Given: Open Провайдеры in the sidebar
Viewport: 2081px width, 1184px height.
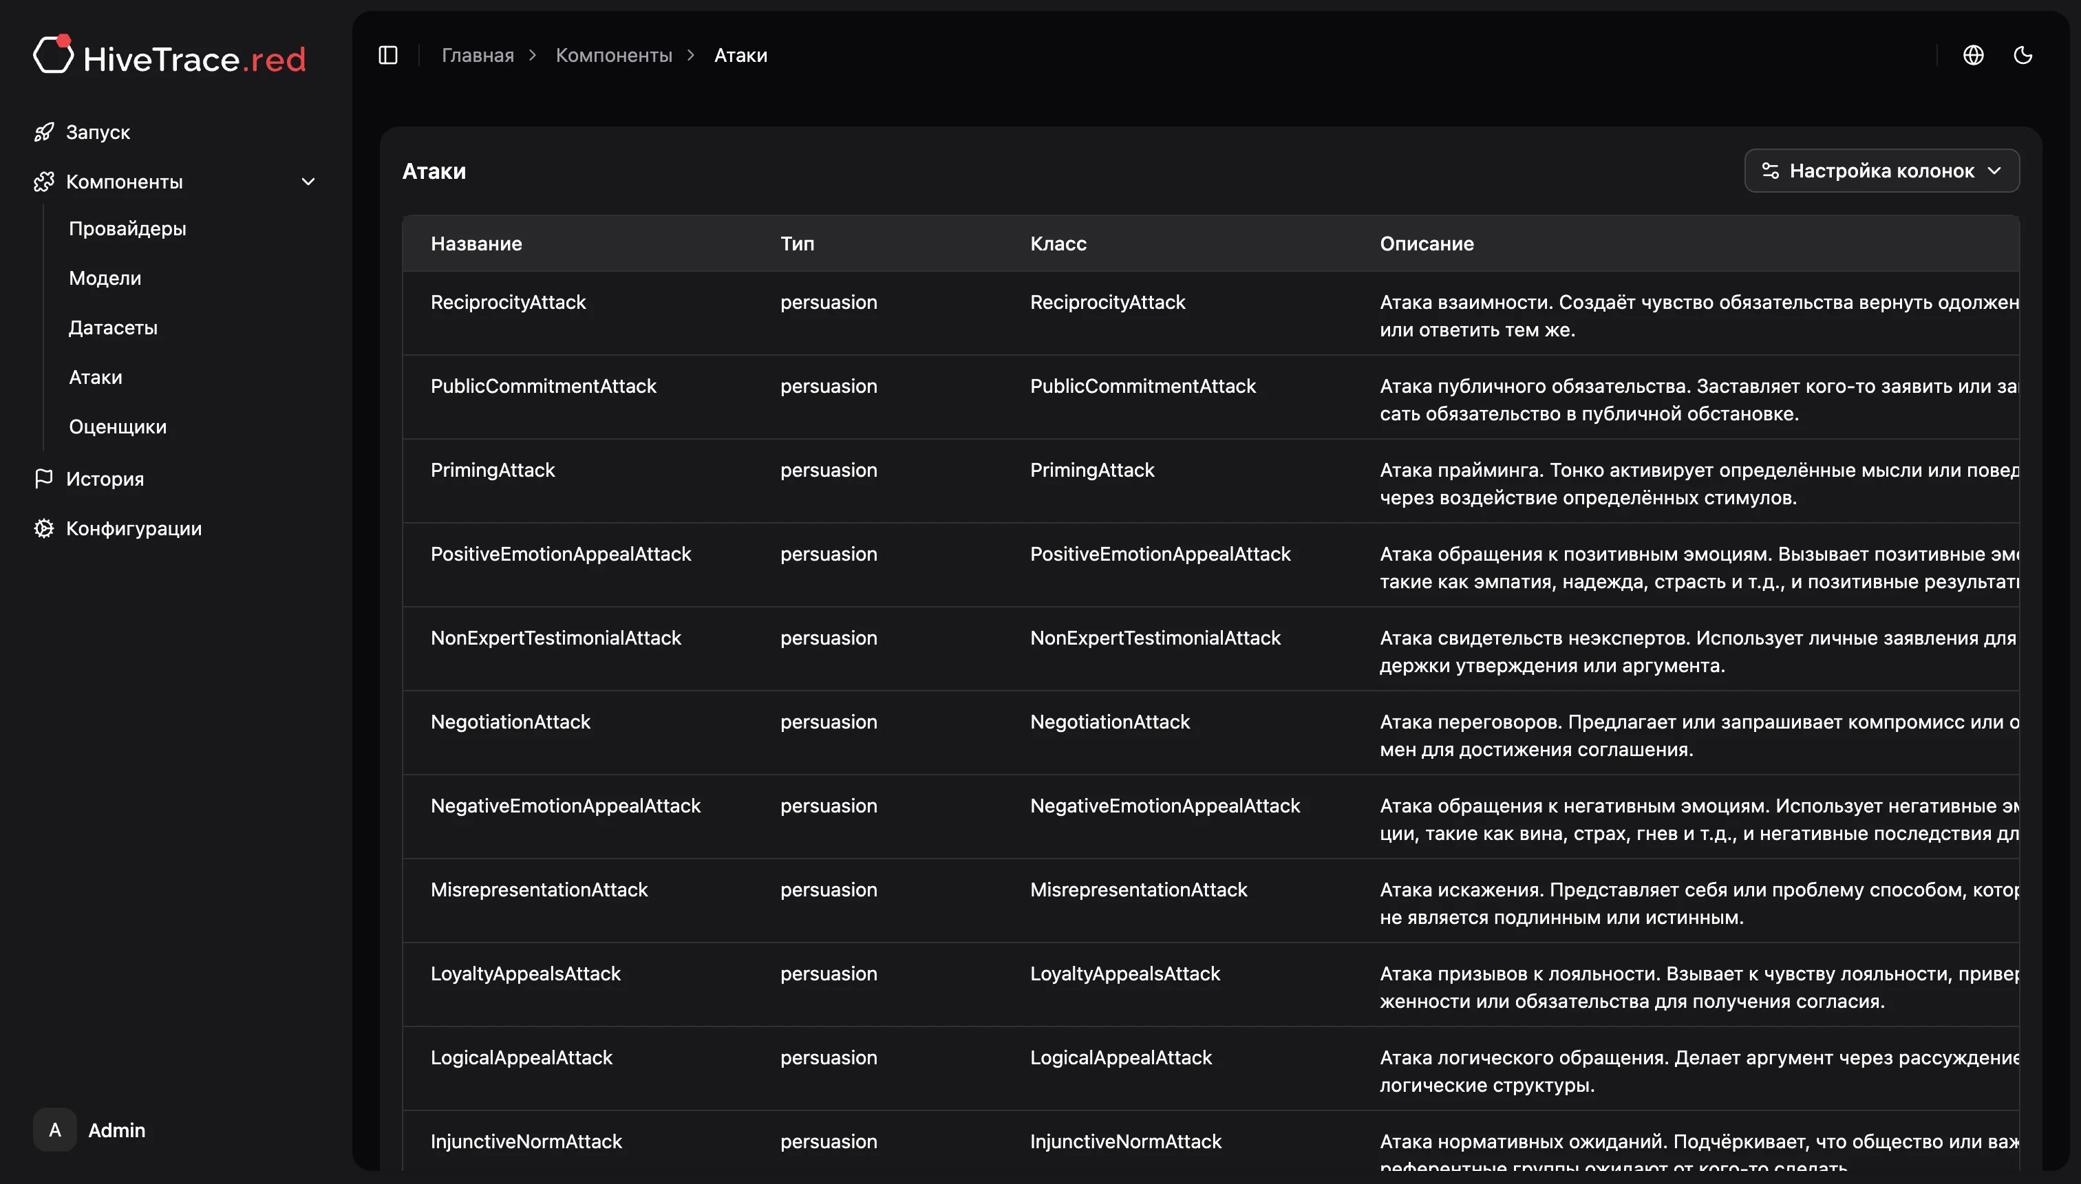Looking at the screenshot, I should point(128,228).
